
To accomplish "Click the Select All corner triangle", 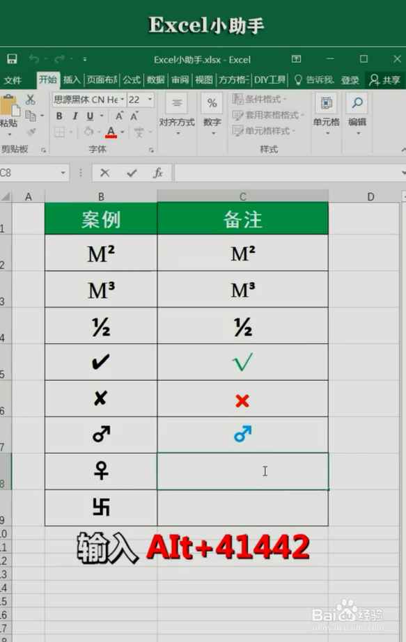I will point(6,197).
